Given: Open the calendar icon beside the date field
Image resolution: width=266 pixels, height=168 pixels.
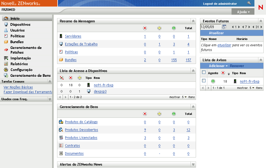Looking at the screenshot, I should (224, 27).
